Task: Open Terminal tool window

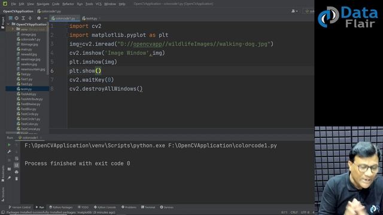Action: point(148,207)
